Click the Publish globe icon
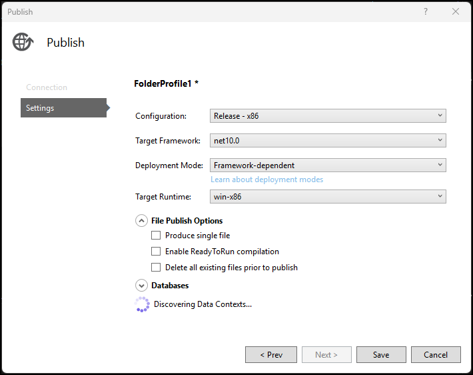 [23, 42]
